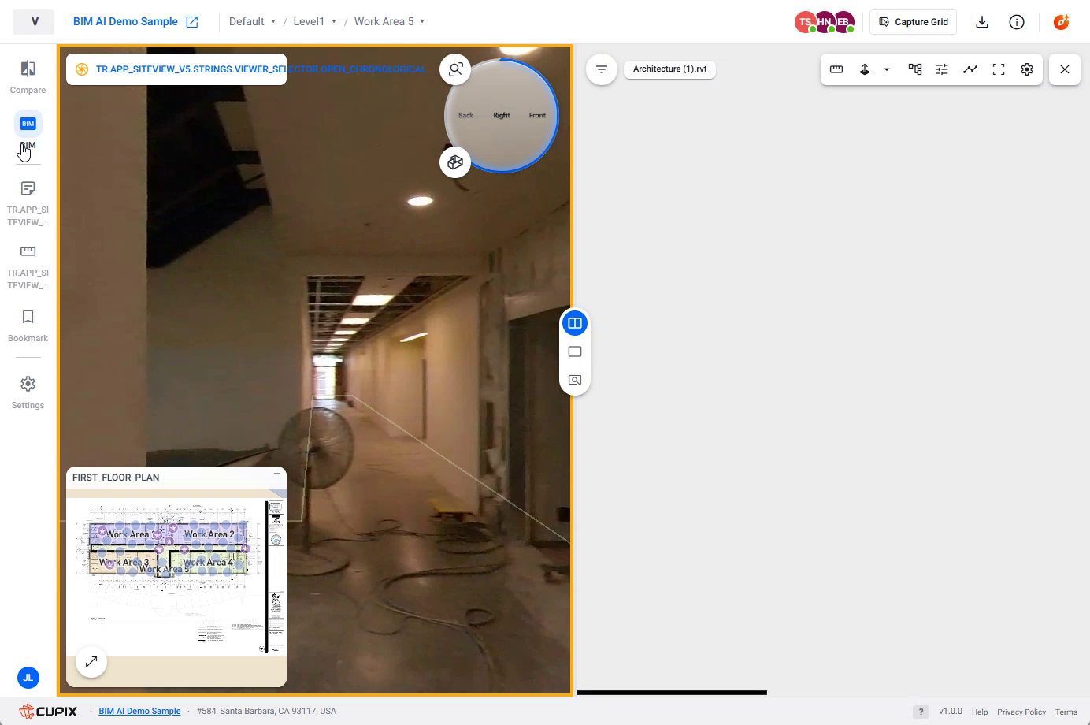The height and width of the screenshot is (725, 1090).
Task: Select Work Area 1 on the minimap
Action: [x=132, y=534]
